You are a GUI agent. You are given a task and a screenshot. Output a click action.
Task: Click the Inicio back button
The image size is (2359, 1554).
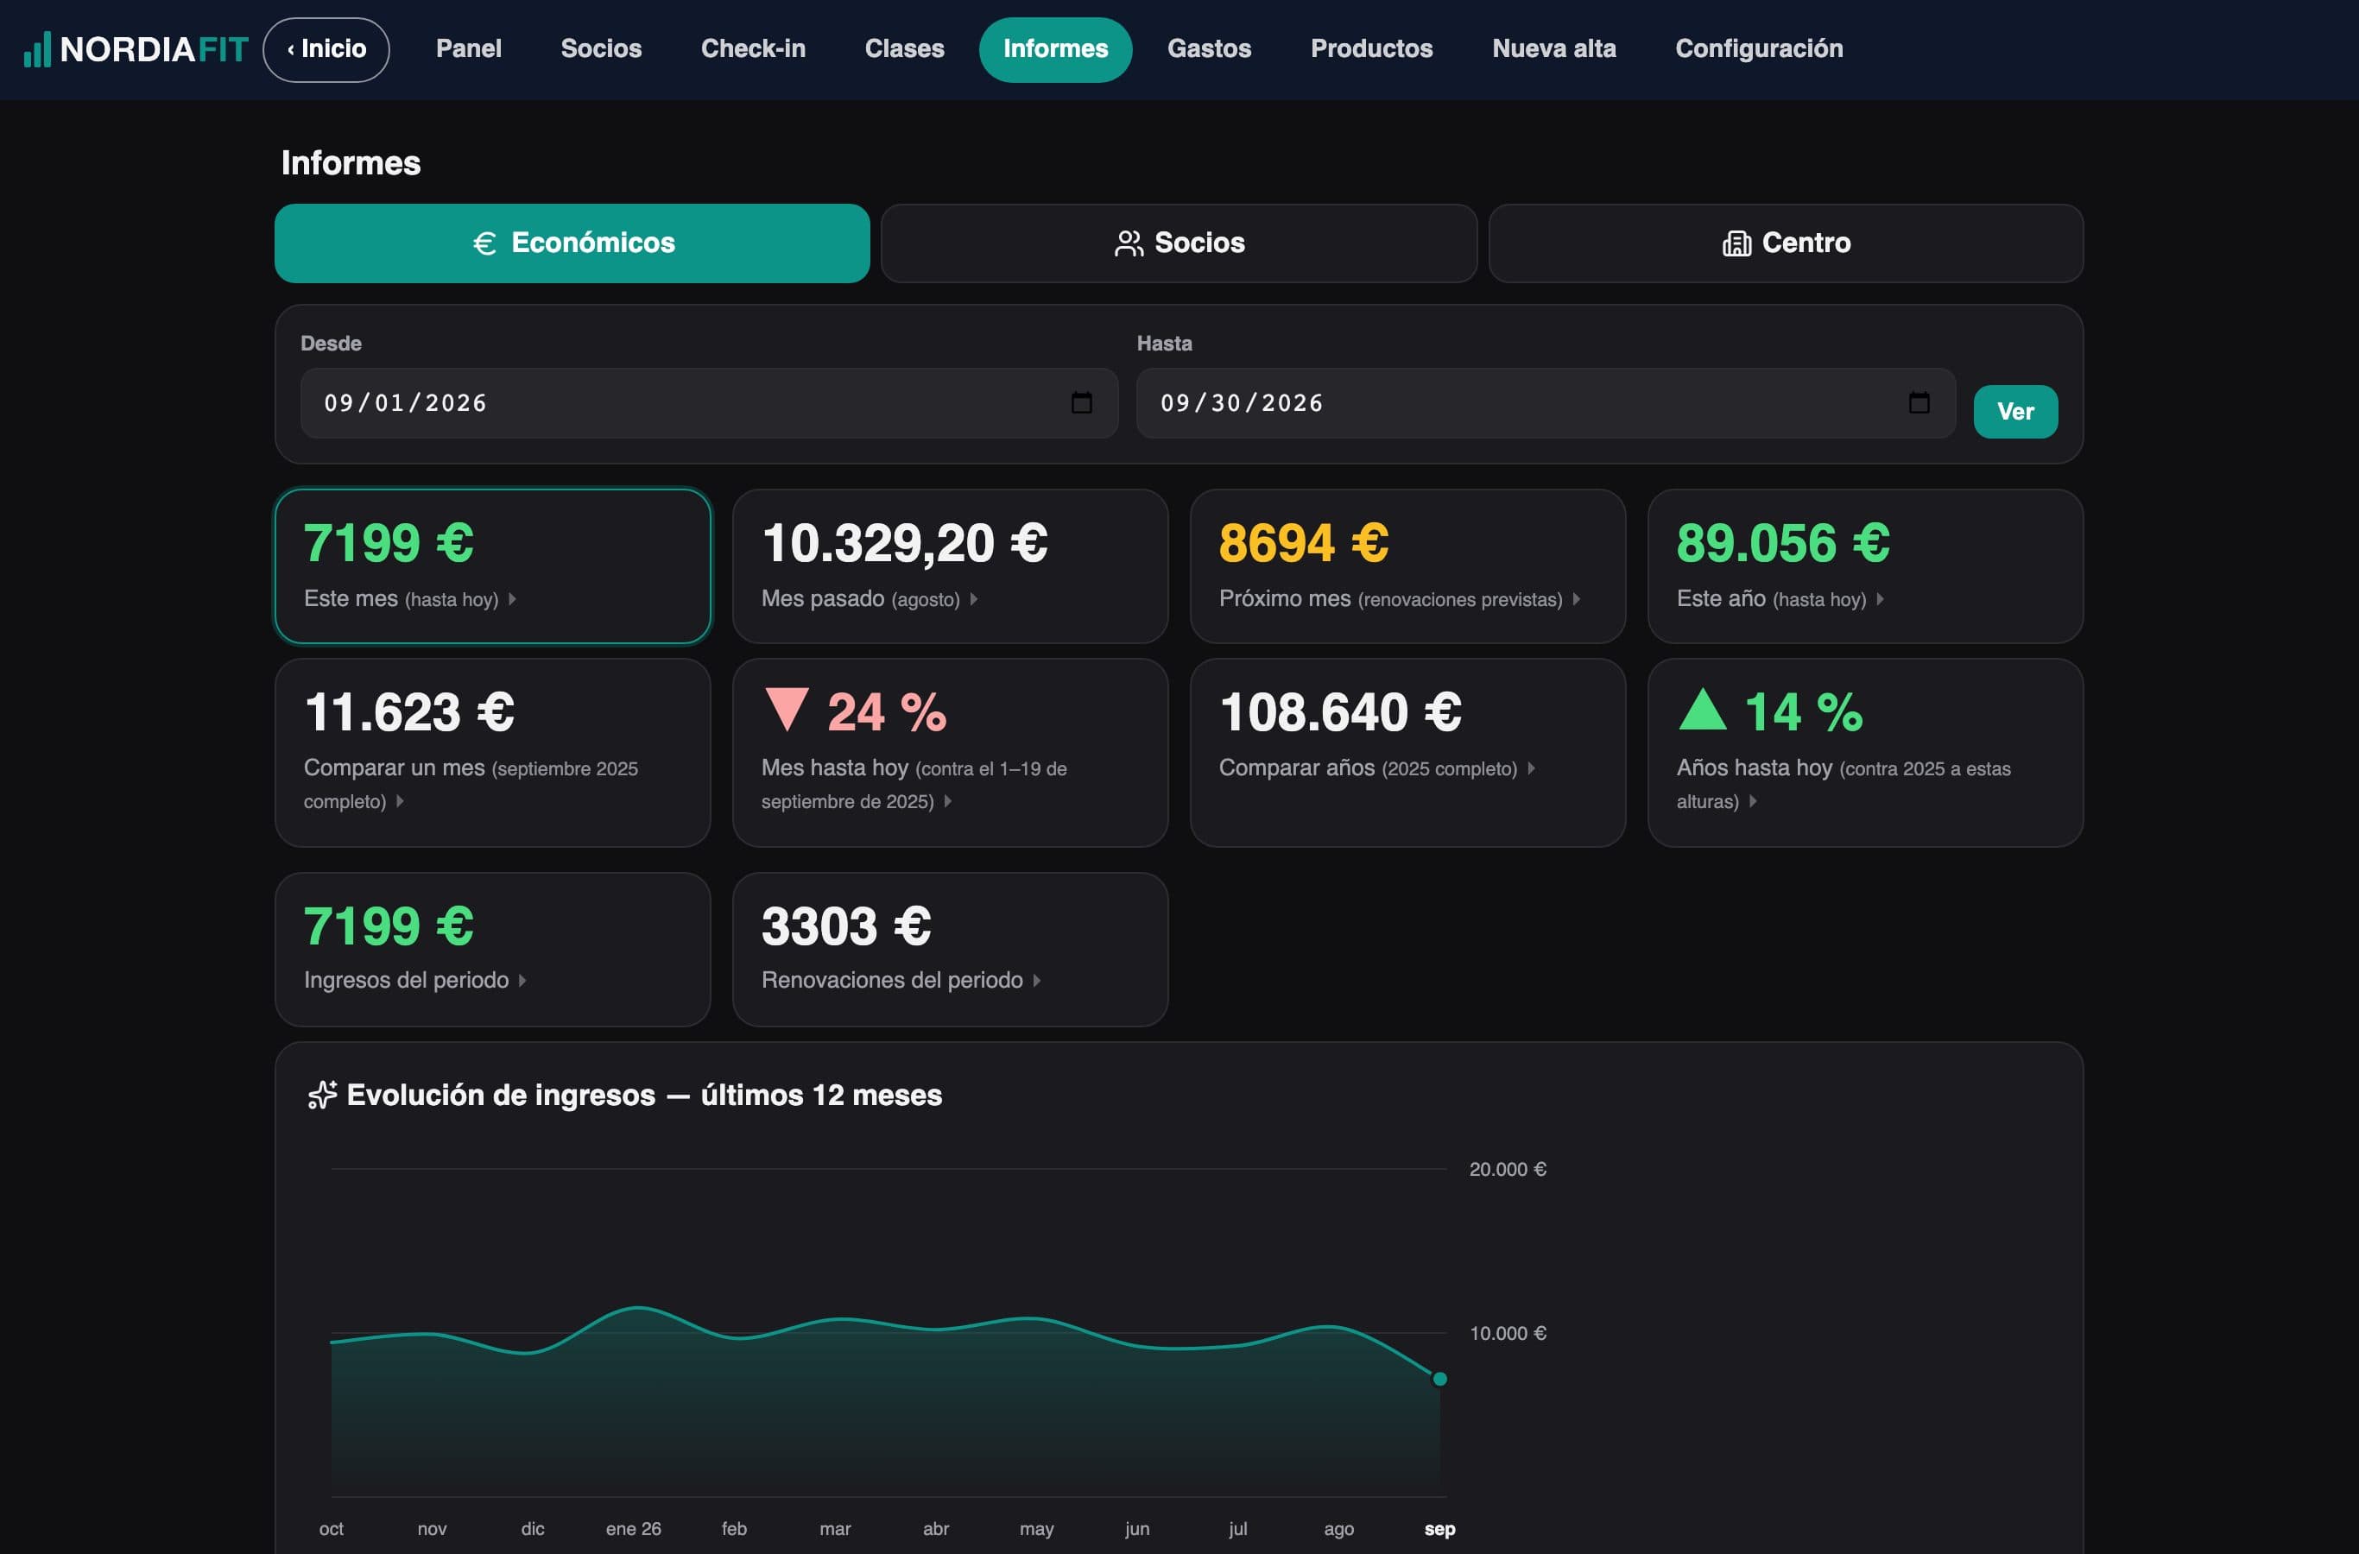point(326,49)
